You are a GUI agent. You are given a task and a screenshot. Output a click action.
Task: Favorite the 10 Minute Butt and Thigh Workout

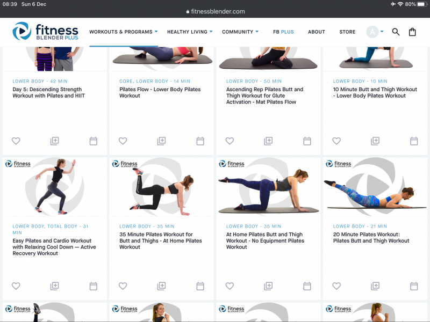[336, 141]
